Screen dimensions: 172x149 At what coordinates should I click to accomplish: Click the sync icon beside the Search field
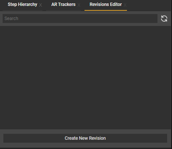click(x=164, y=19)
